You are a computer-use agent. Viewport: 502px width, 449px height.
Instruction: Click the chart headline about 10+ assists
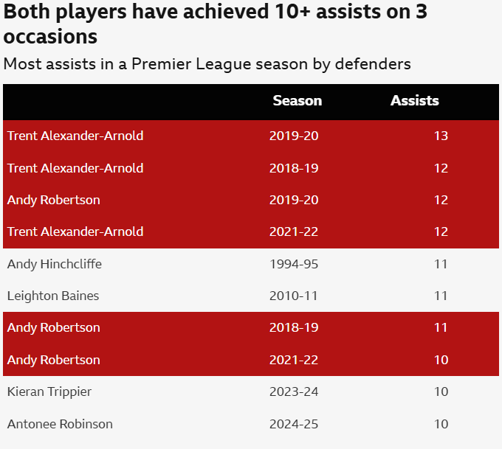point(216,24)
